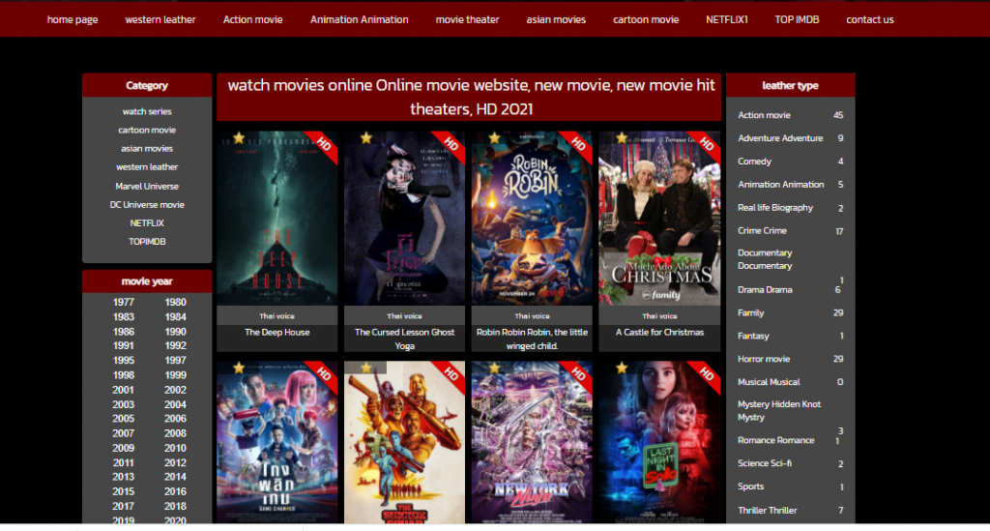Viewport: 990px width, 531px height.
Task: Open the movie theater menu item
Action: click(x=467, y=19)
